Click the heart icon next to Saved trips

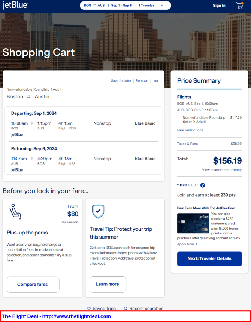pyautogui.click(x=89, y=309)
